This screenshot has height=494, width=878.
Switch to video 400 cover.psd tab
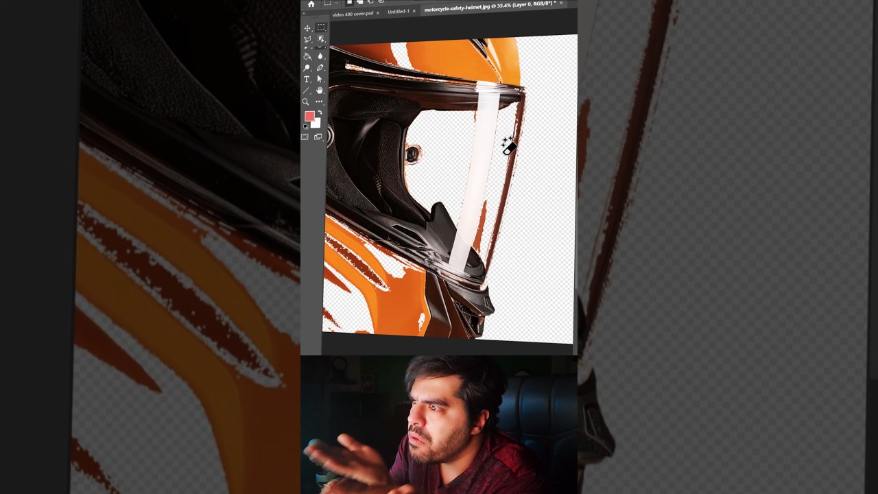pyautogui.click(x=353, y=14)
